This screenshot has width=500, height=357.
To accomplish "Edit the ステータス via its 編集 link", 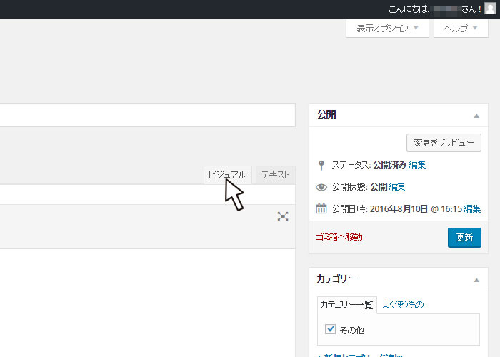I will click(417, 165).
